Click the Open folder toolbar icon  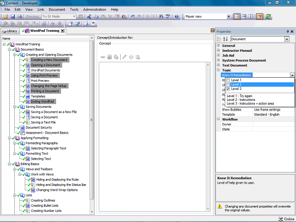pos(6,17)
